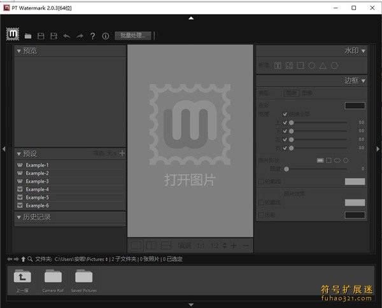Select the Example-3 preset
Viewport: 382px width, 308px height.
[x=70, y=181]
